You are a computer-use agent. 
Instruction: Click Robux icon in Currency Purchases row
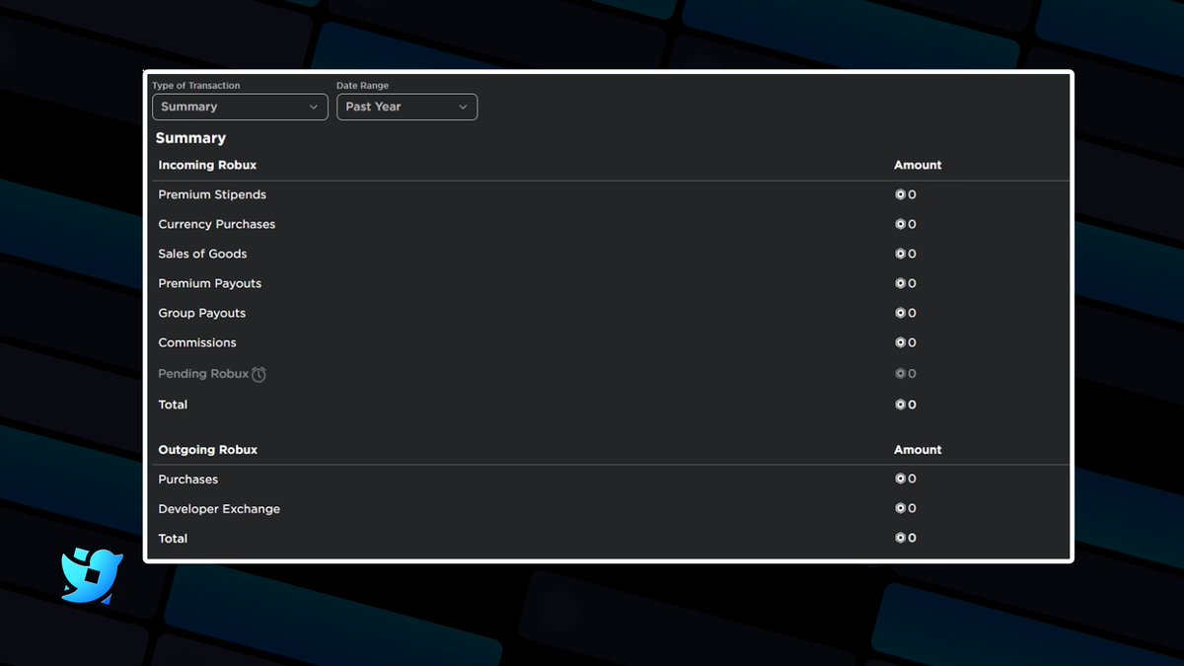[x=900, y=224]
